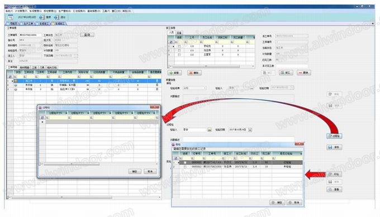Viewport: 380px width, 217px height.
Task: Click the red X 删除 button under the staff table
Action: (x=194, y=73)
